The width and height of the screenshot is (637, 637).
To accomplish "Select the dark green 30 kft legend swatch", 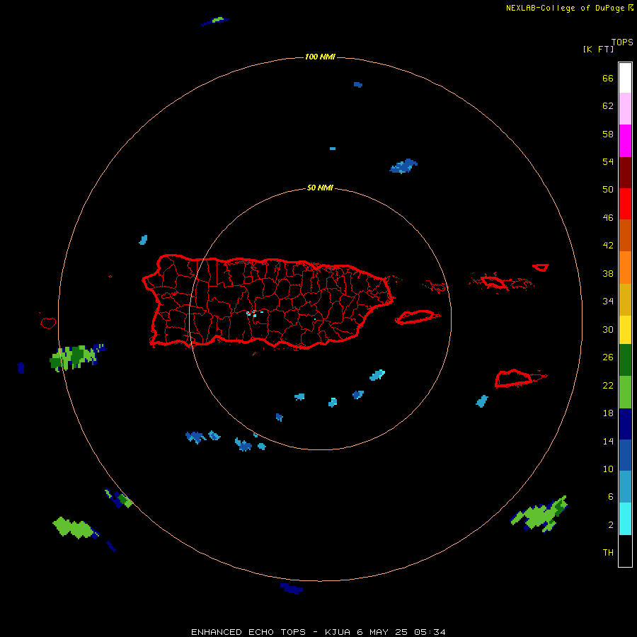I will (625, 360).
